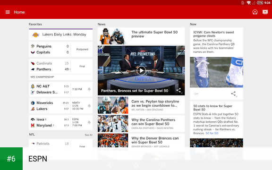
Task: Open the hamburger navigation menu
Action: 8,12
